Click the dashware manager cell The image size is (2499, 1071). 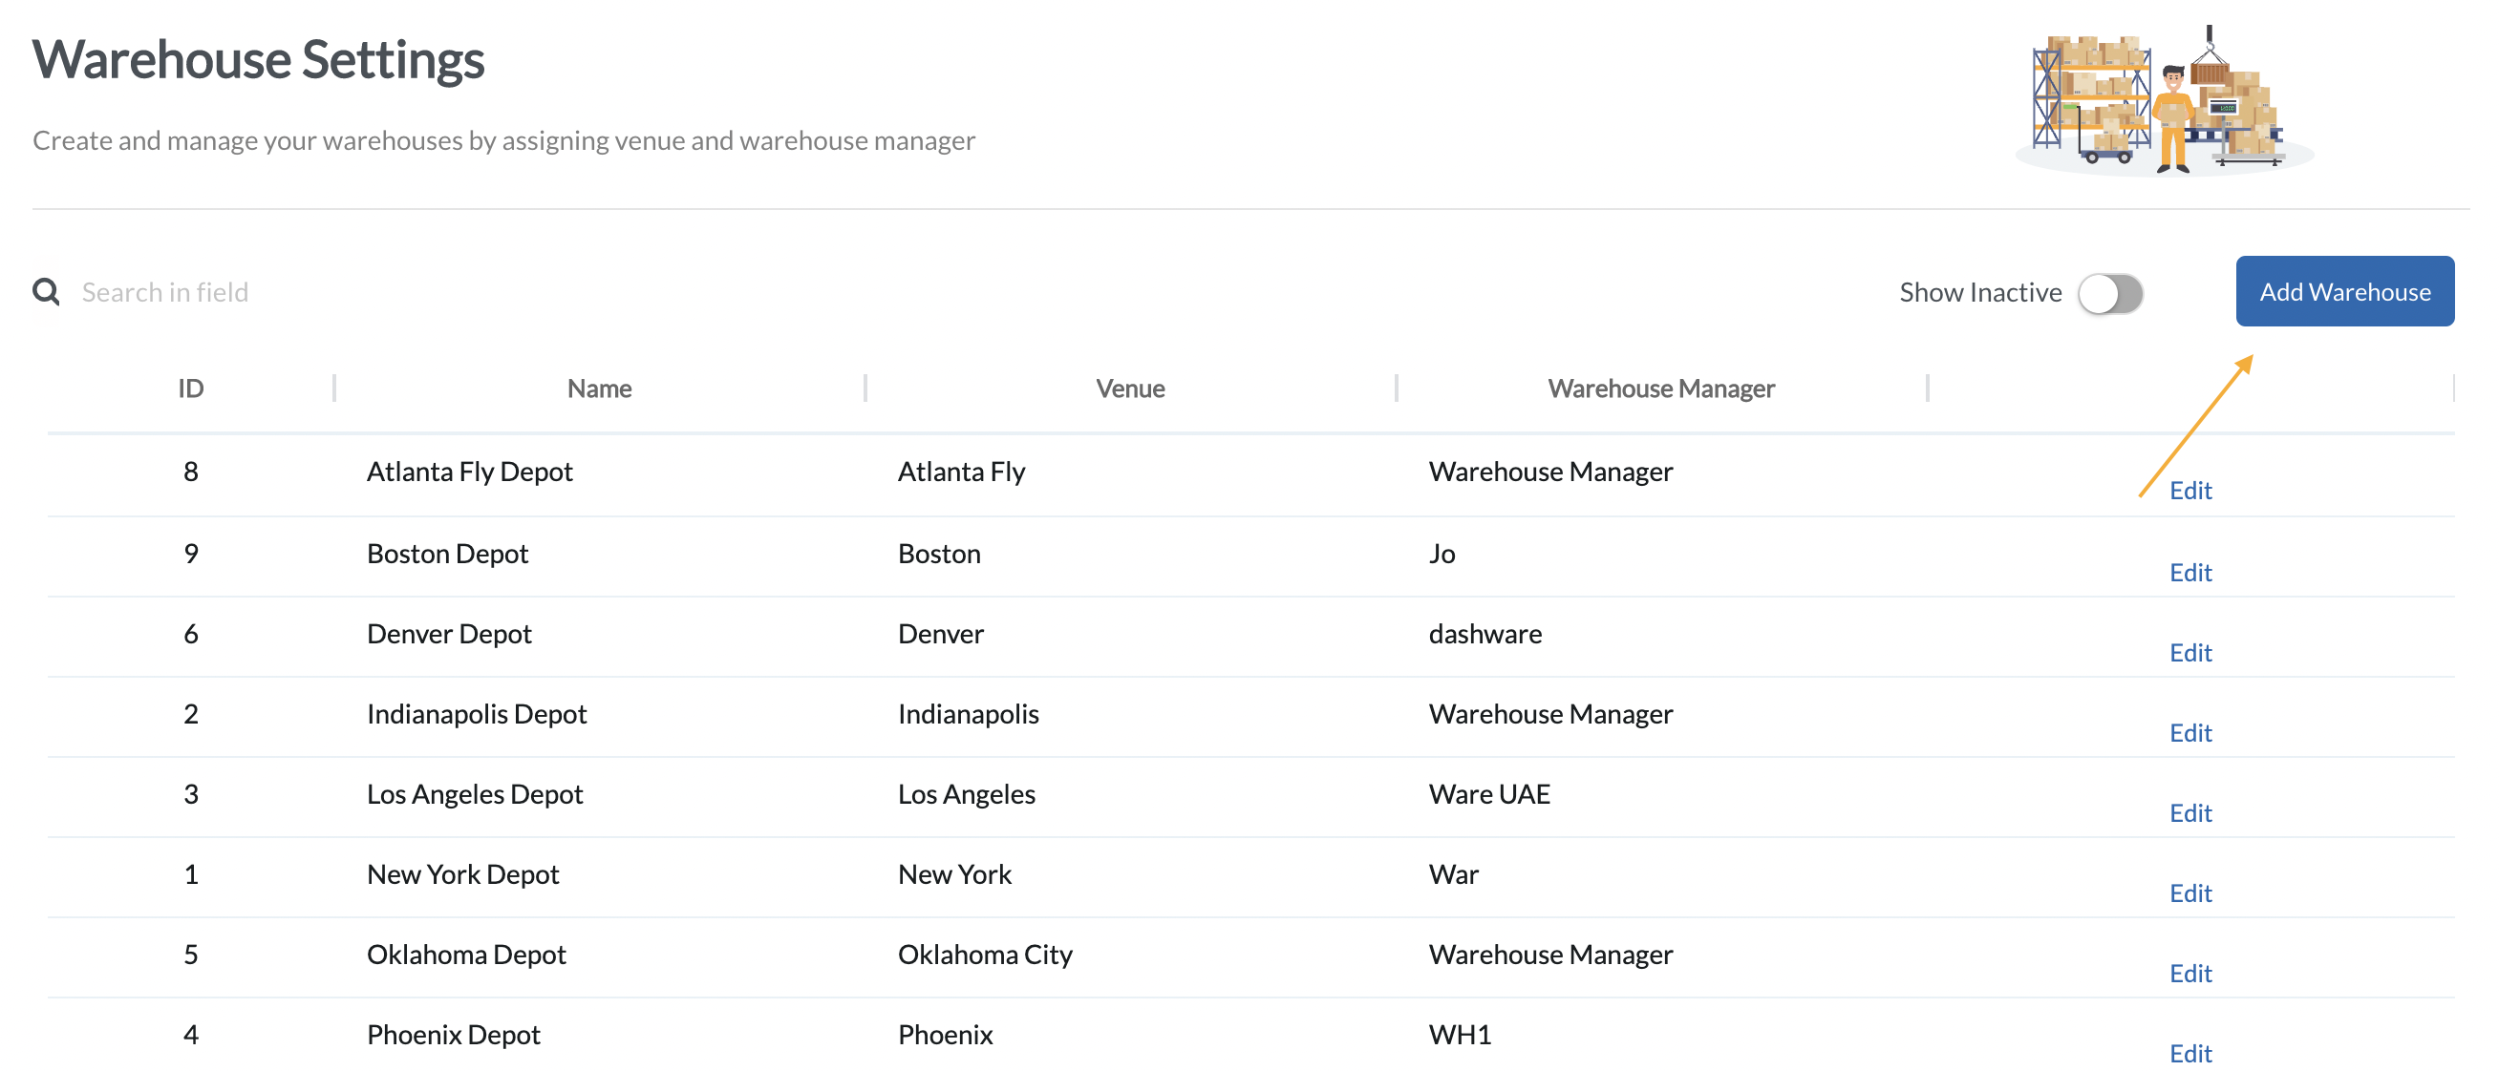click(1484, 635)
